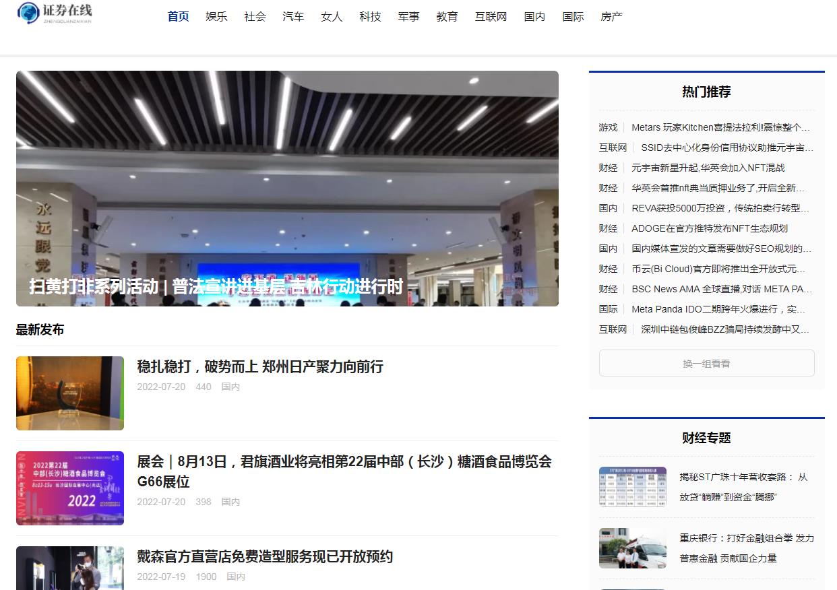
Task: Open the 女人 category
Action: pyautogui.click(x=332, y=17)
